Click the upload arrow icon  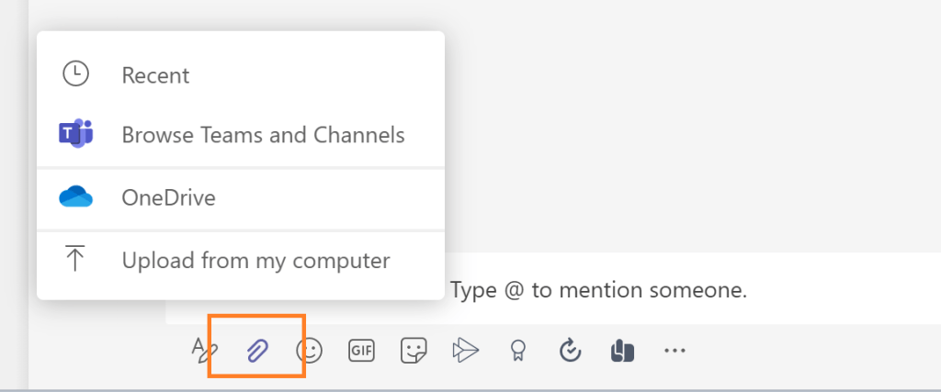click(x=75, y=260)
